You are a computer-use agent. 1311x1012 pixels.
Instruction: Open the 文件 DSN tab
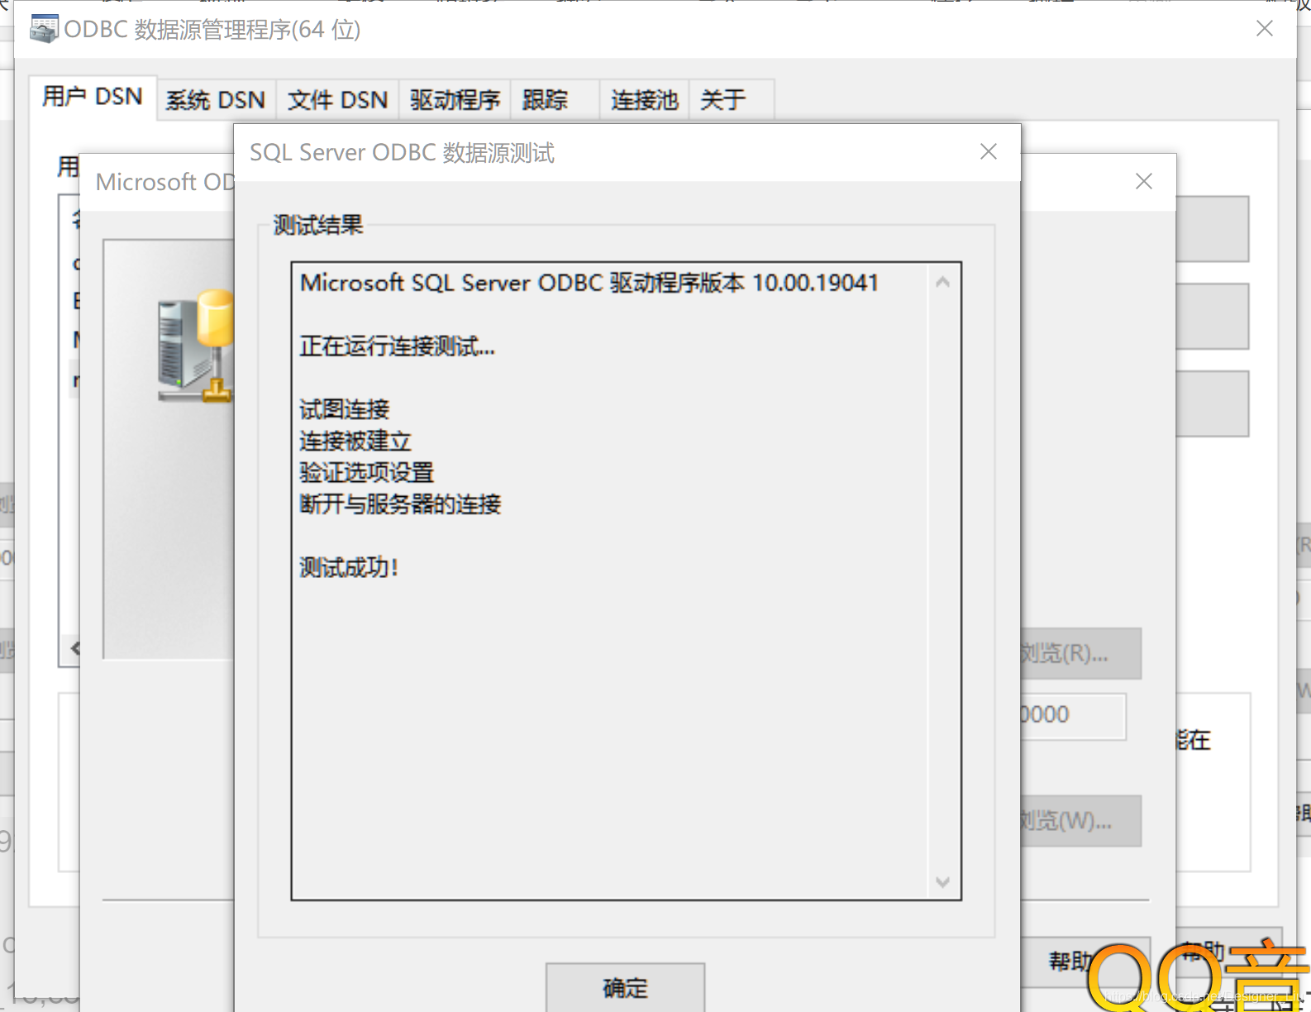(337, 100)
